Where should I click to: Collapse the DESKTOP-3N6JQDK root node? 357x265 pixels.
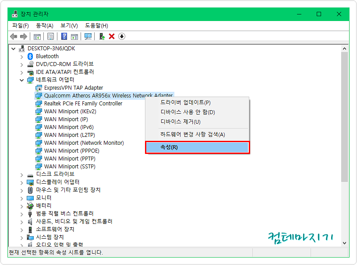pos(14,49)
